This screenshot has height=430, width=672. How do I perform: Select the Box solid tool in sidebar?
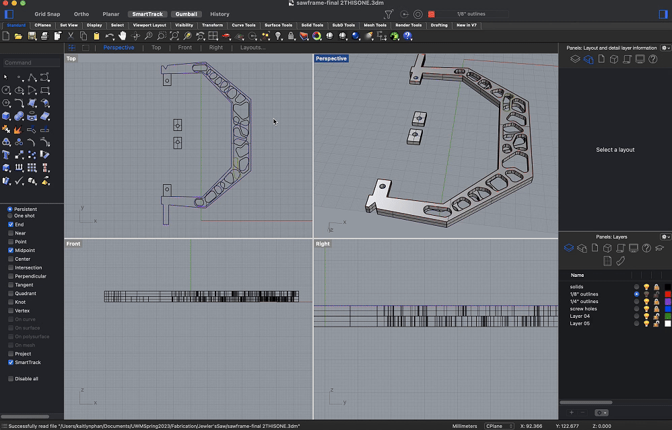tap(6, 116)
